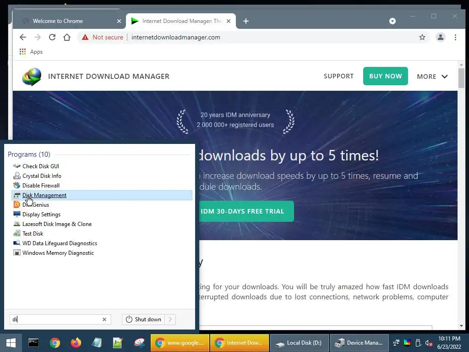This screenshot has width=469, height=352.
Task: Click the Windows Start button
Action: pos(11,343)
